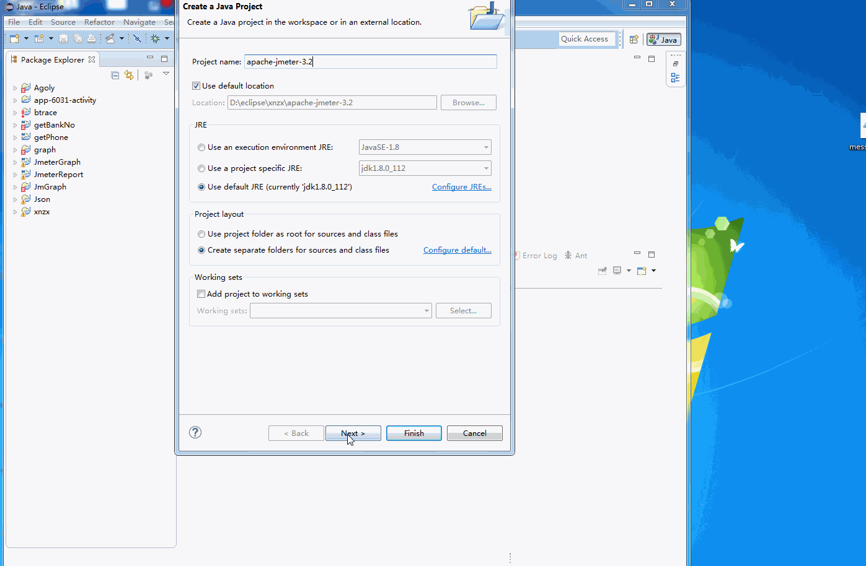Click the New wizard toolbar icon in Eclipse
The image size is (866, 566).
(x=14, y=38)
